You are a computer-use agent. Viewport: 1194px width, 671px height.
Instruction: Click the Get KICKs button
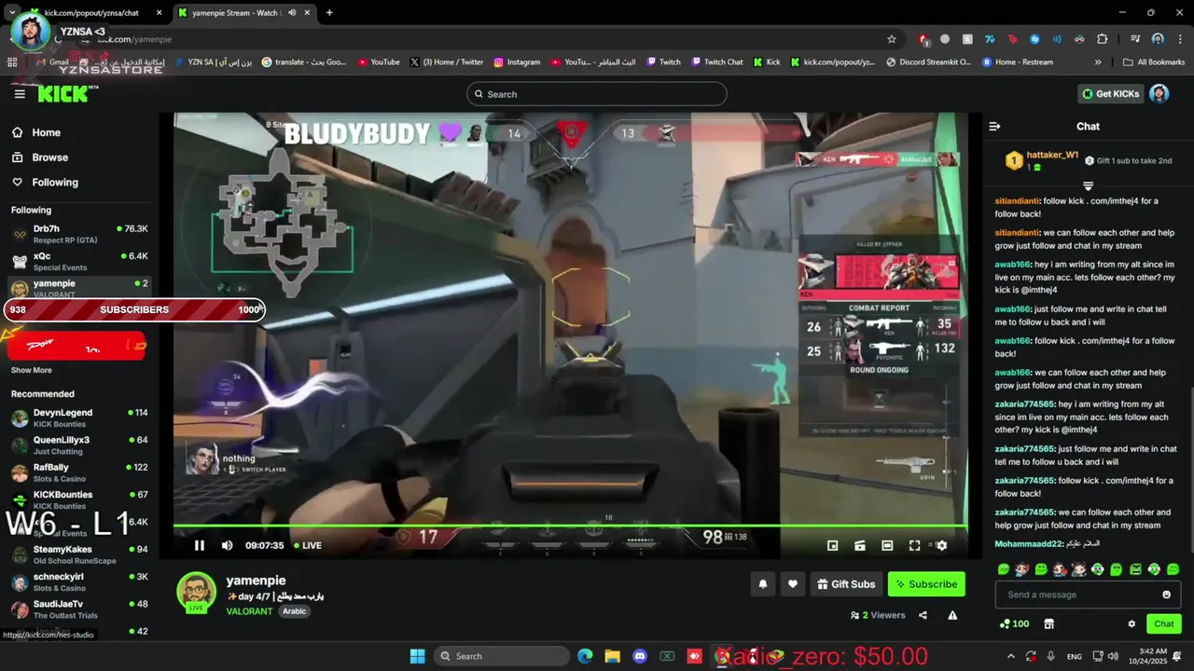pyautogui.click(x=1110, y=93)
